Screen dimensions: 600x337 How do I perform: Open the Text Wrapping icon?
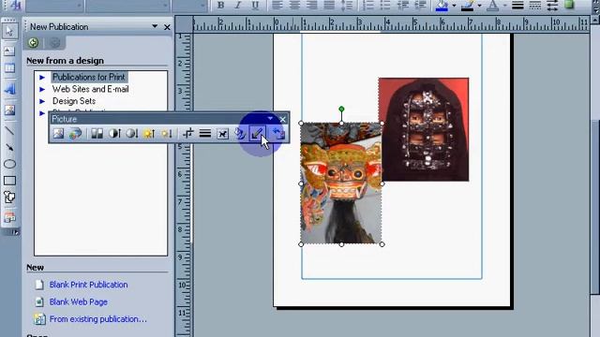pos(222,133)
